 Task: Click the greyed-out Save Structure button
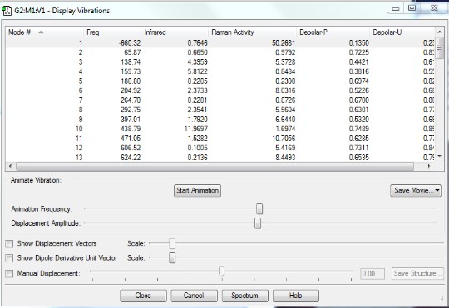[x=417, y=273]
